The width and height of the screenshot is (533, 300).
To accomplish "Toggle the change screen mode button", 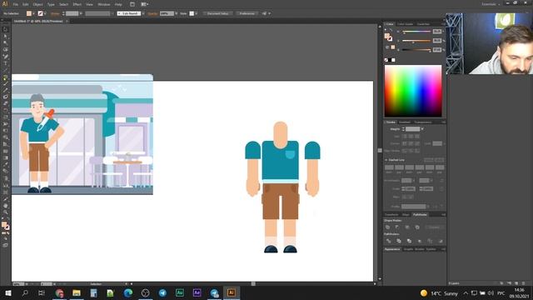I will click(x=5, y=245).
